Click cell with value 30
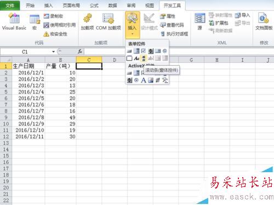Screen dimensions: 274x205 click(60, 137)
